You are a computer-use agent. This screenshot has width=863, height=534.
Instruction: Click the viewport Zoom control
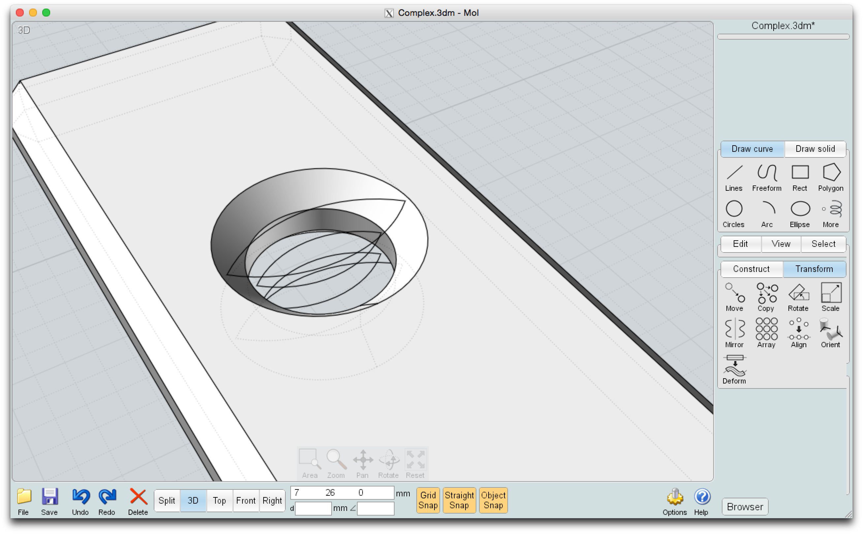click(x=336, y=464)
